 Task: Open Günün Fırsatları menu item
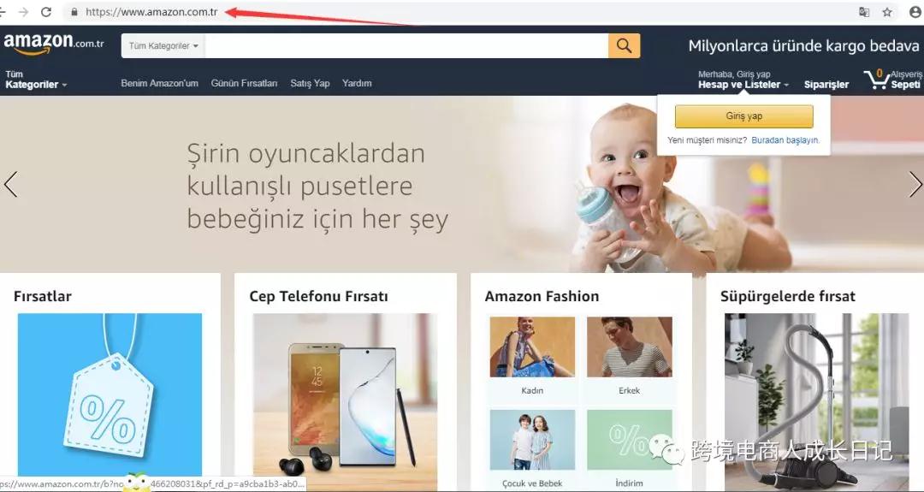pos(244,83)
